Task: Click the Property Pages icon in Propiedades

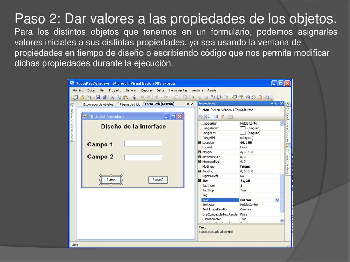Action: pyautogui.click(x=230, y=117)
